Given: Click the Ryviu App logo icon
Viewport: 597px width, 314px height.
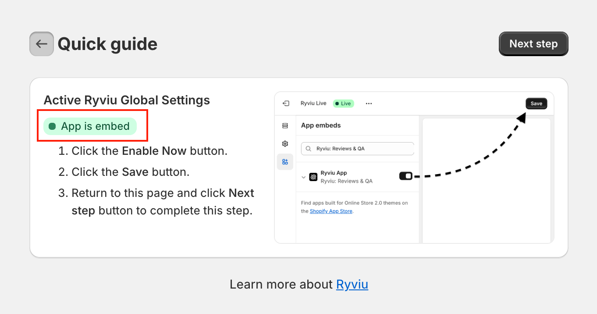Looking at the screenshot, I should 313,177.
